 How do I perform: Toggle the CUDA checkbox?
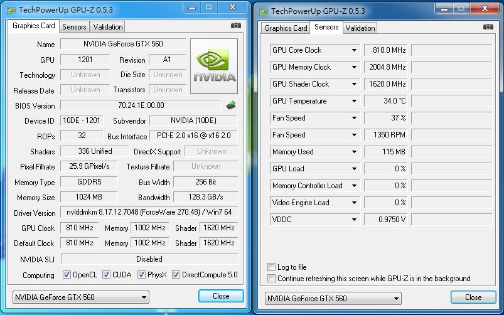[107, 275]
